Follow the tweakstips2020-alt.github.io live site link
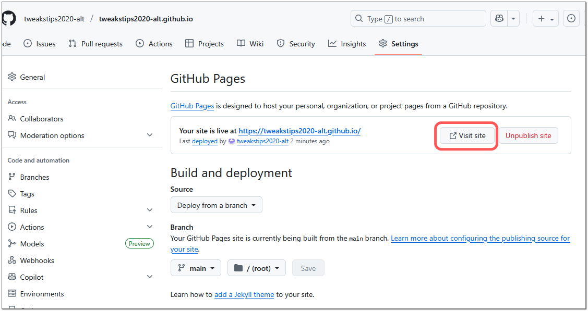The height and width of the screenshot is (311, 588). (x=299, y=131)
